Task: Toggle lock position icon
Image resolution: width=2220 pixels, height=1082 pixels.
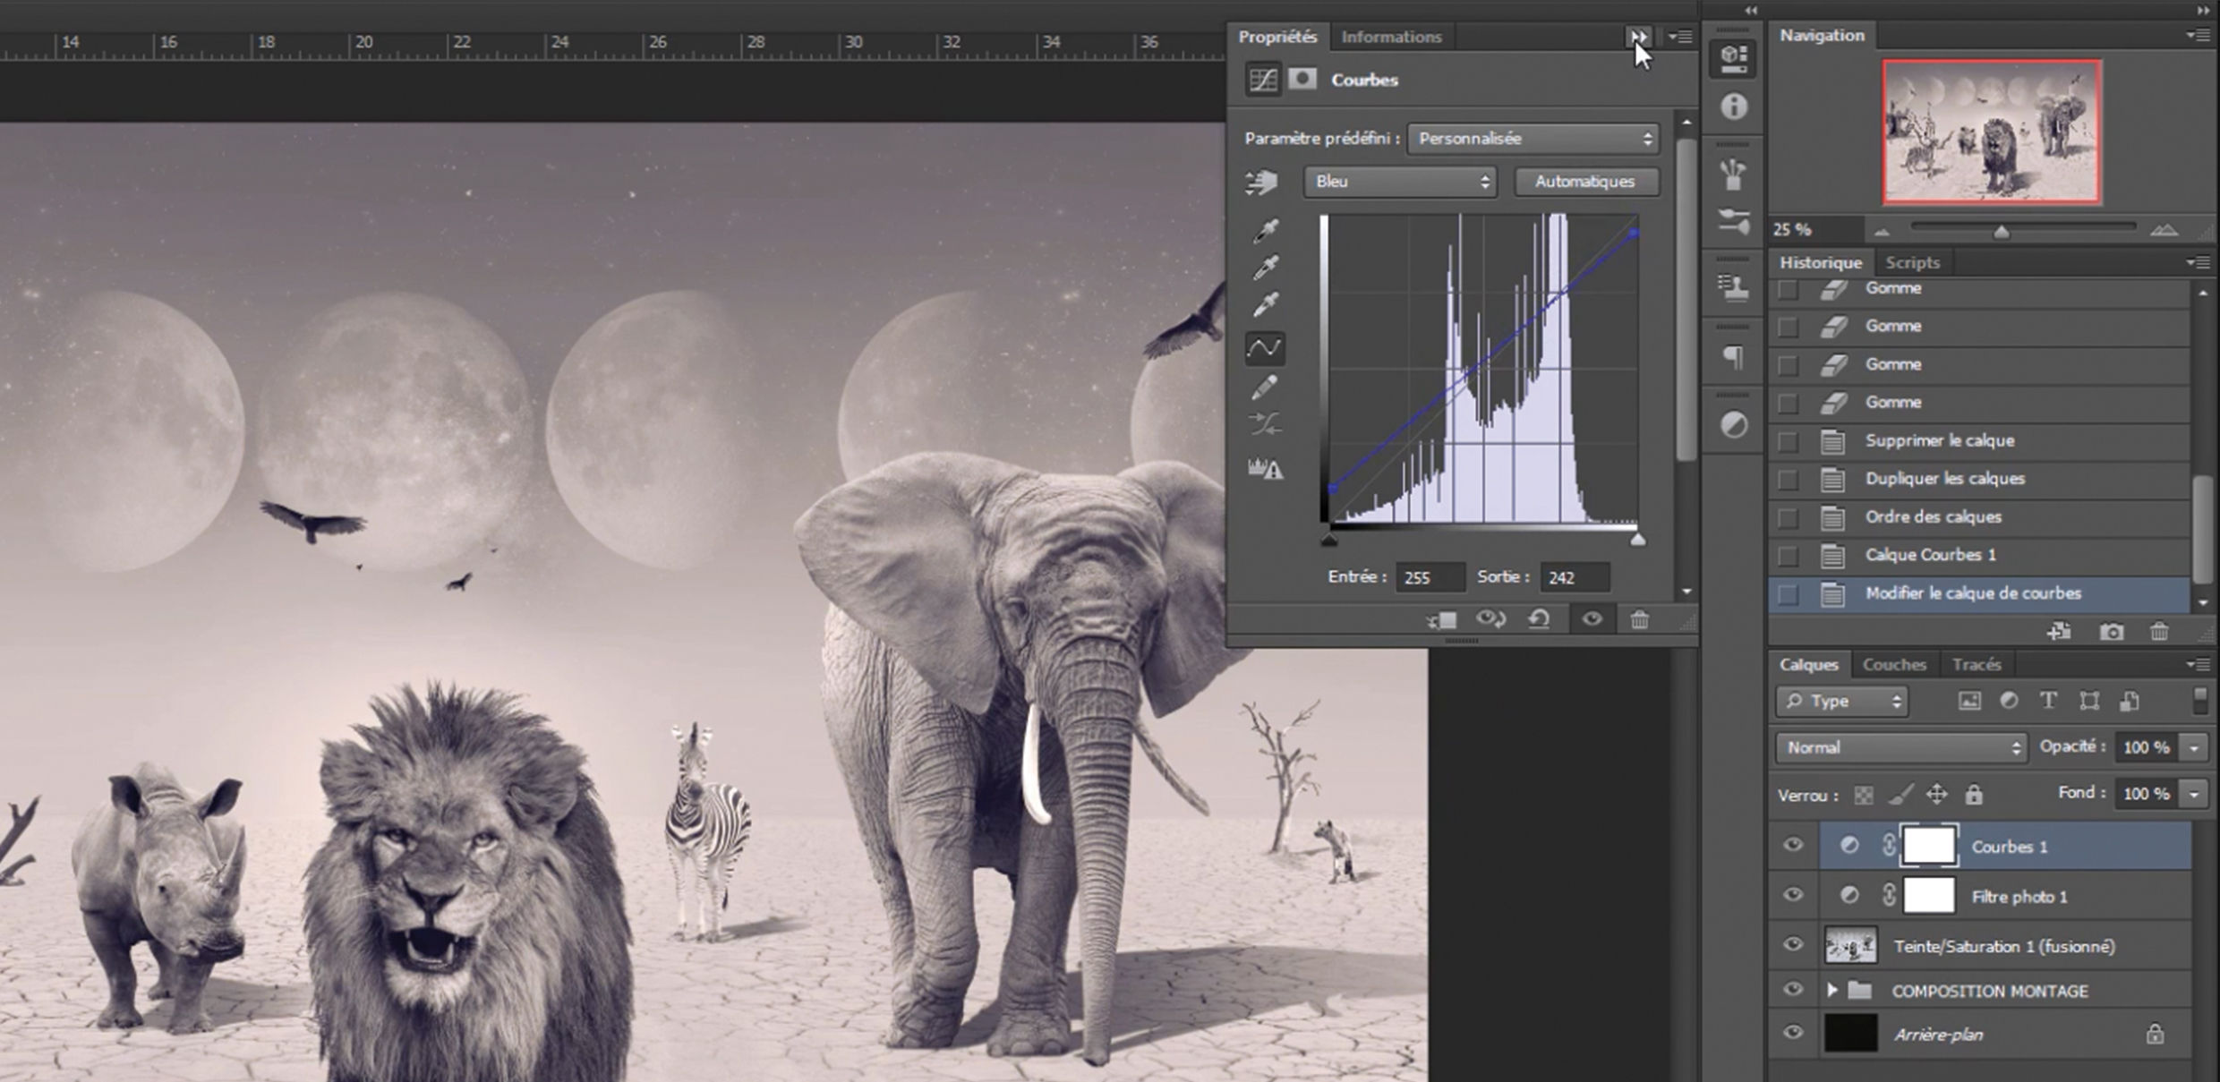Action: tap(1936, 794)
